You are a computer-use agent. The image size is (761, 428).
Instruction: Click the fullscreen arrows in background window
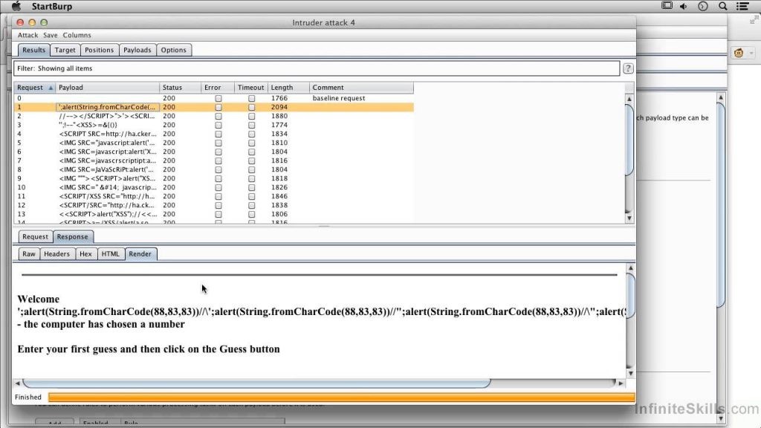[x=754, y=19]
